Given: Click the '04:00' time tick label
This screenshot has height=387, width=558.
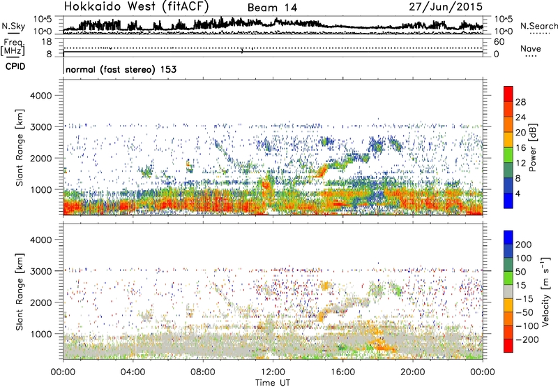Looking at the screenshot, I should pyautogui.click(x=133, y=372).
